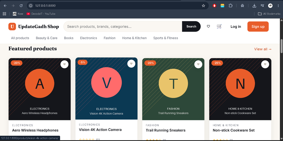Viewport: 283px width, 141px height.
Task: Select the Electronics category in navigation
Action: (x=89, y=38)
